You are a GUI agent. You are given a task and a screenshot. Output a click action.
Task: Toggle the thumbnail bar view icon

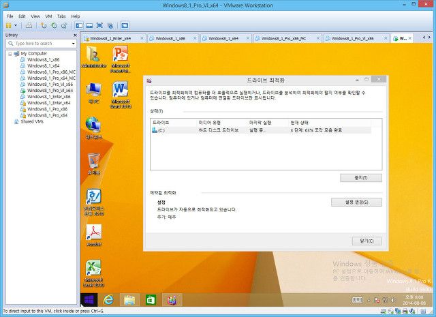coord(89,26)
